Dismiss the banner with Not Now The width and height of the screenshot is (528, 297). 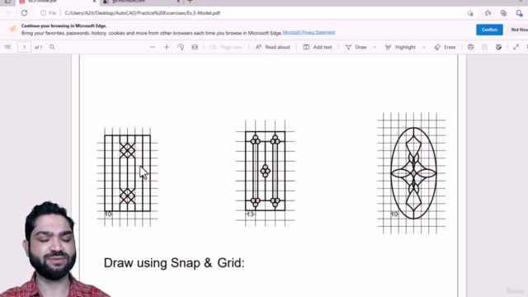coord(519,30)
